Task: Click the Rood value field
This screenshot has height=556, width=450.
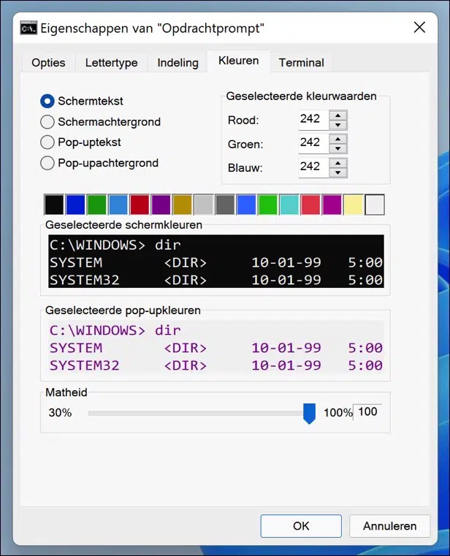Action: coord(314,120)
